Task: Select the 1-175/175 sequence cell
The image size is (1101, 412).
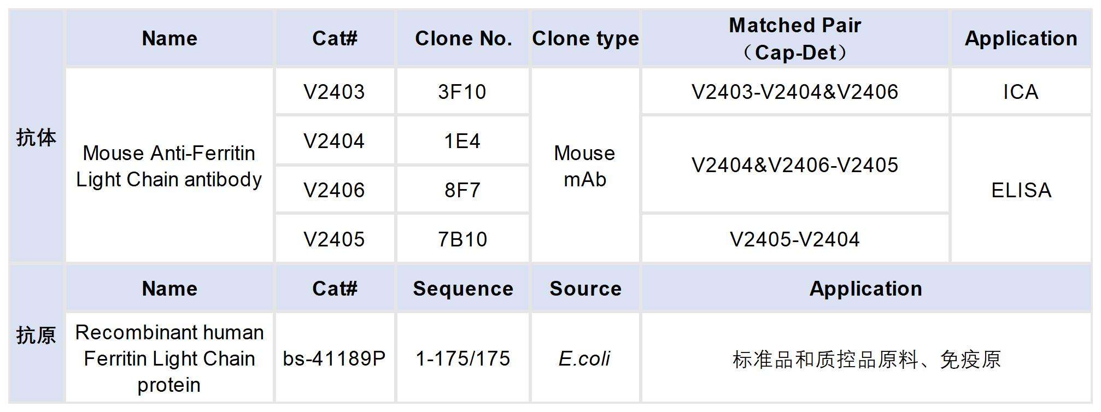Action: [x=462, y=358]
